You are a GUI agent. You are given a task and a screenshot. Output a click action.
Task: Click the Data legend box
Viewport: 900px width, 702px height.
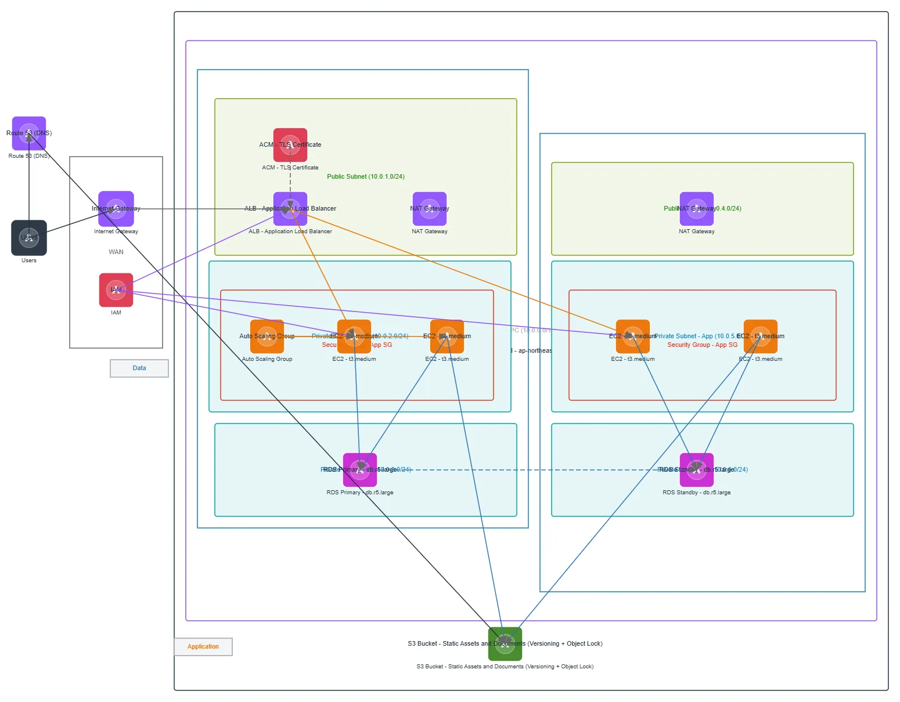point(139,368)
